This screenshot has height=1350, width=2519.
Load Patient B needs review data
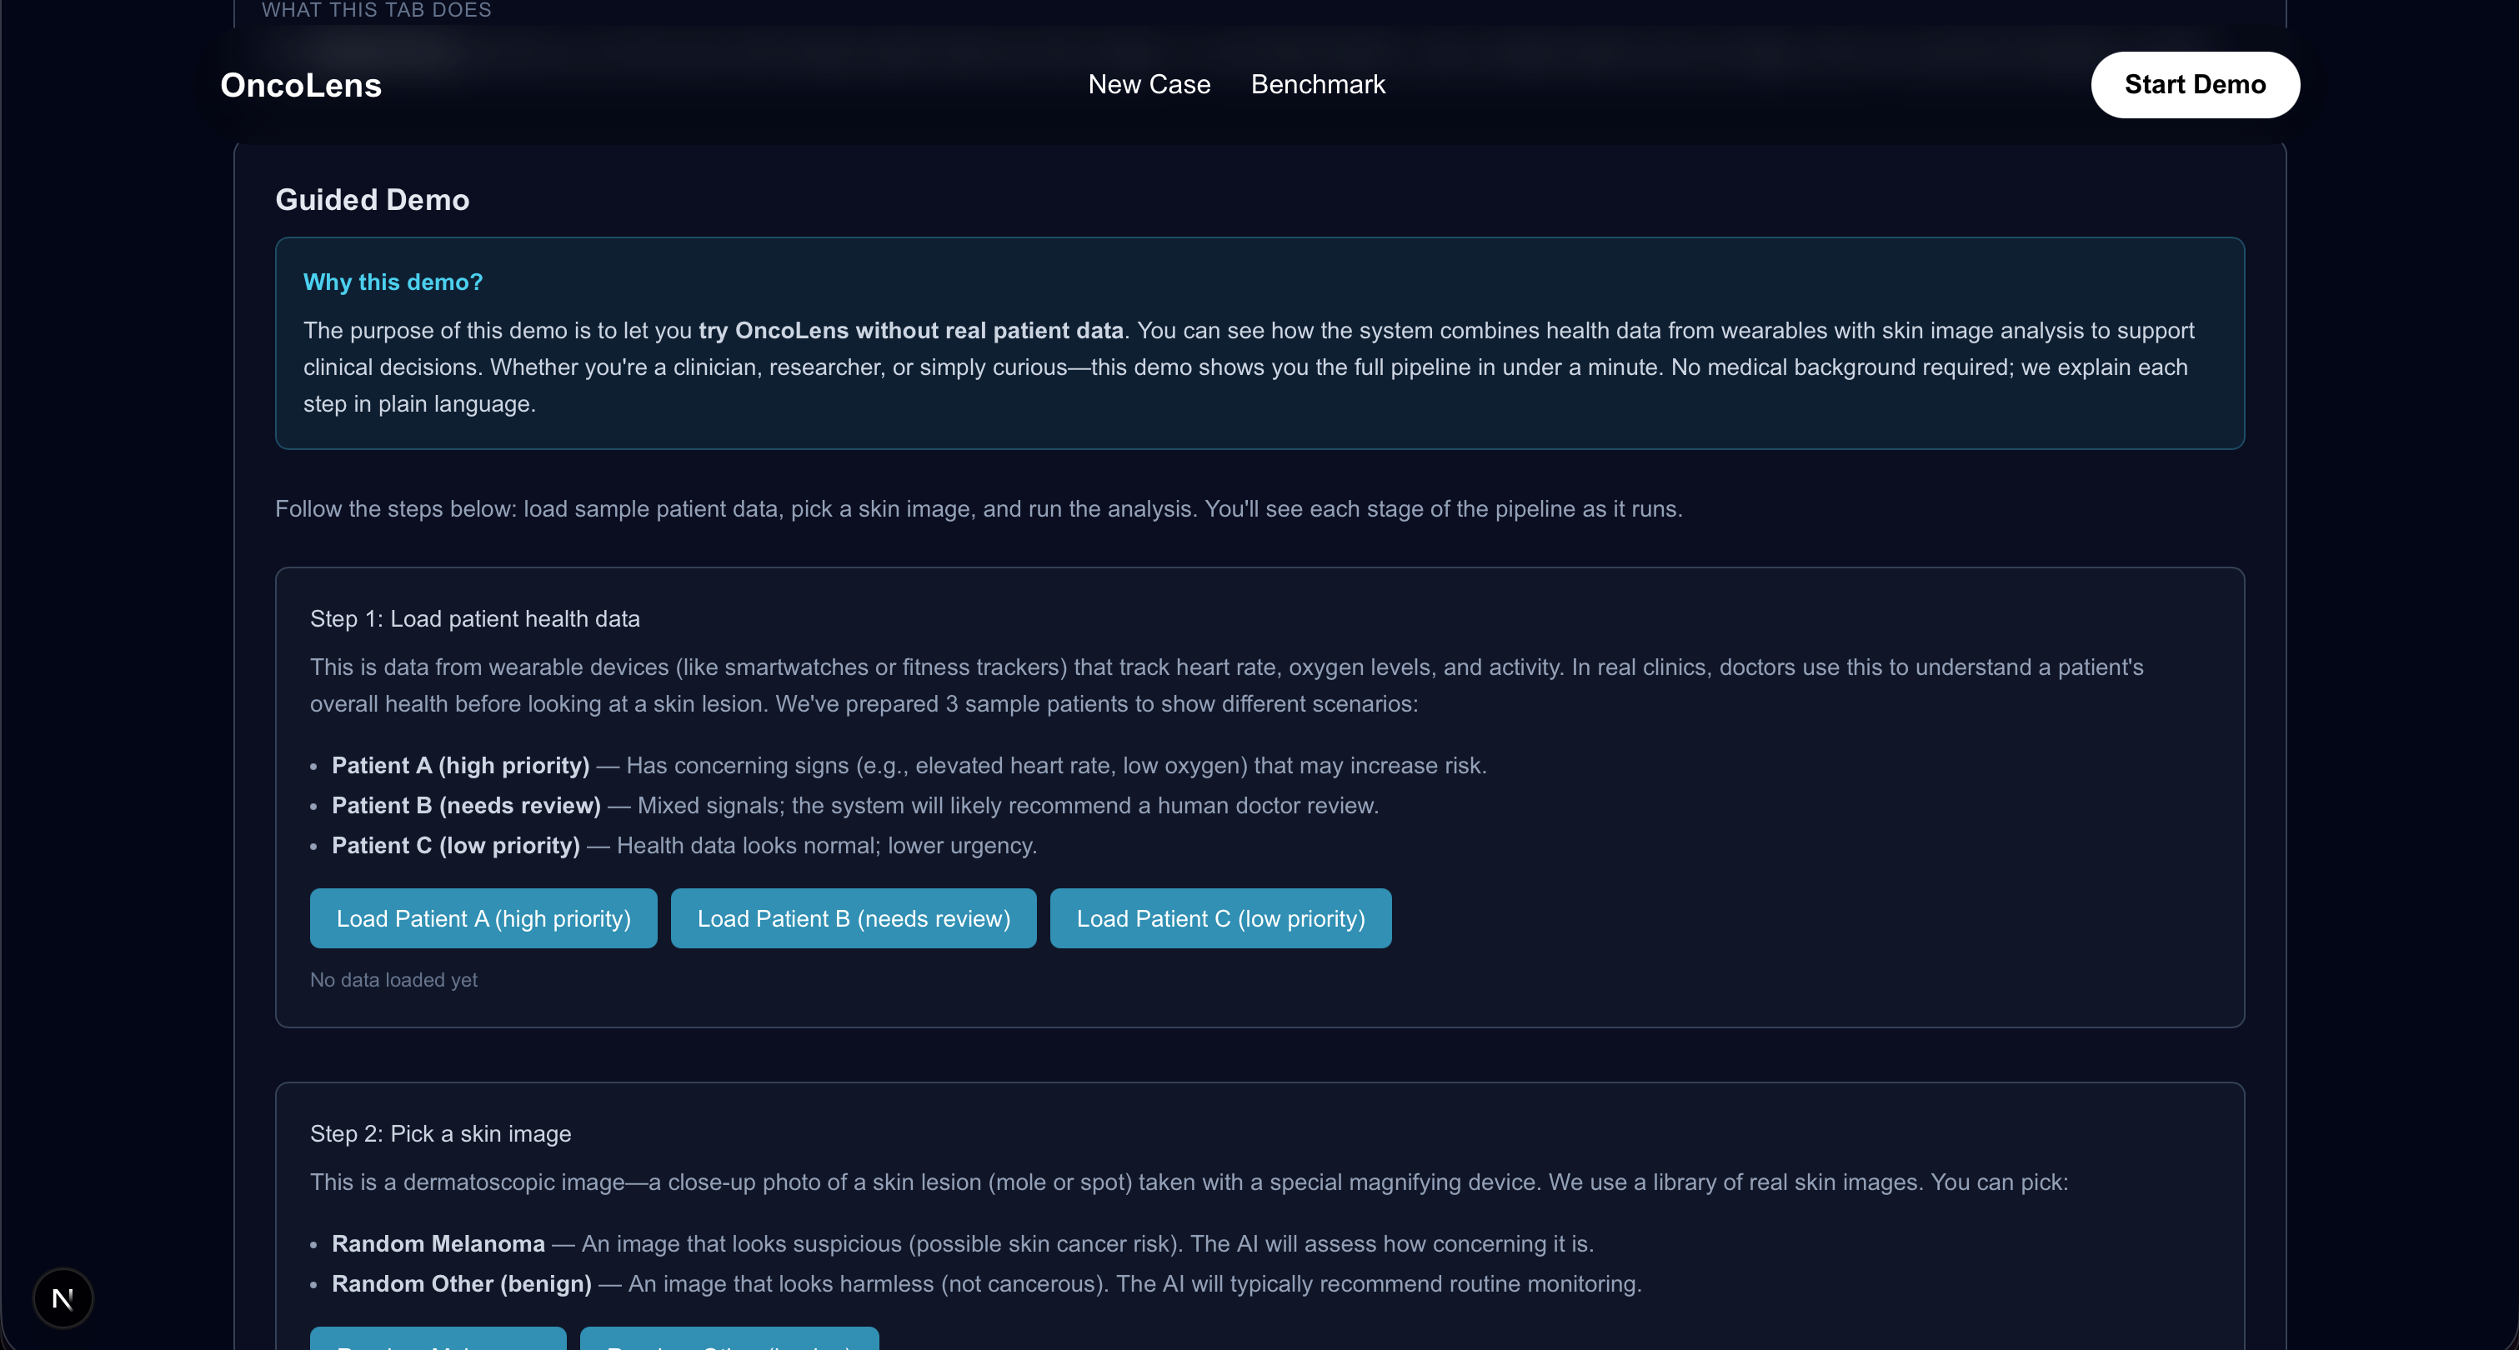(x=853, y=918)
